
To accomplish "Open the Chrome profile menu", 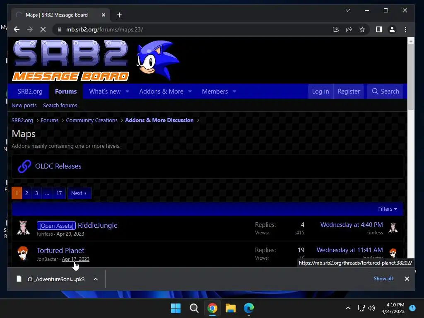I will point(392,29).
